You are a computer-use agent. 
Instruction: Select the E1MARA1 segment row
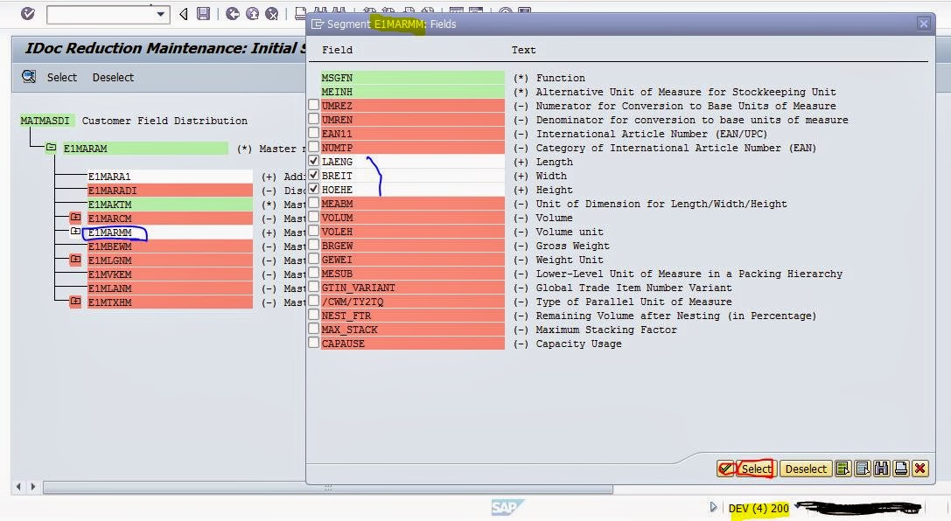[x=170, y=177]
